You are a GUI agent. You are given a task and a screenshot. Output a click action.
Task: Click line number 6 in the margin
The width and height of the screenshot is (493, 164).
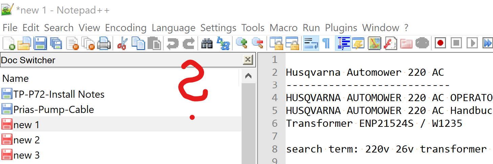pos(274,123)
